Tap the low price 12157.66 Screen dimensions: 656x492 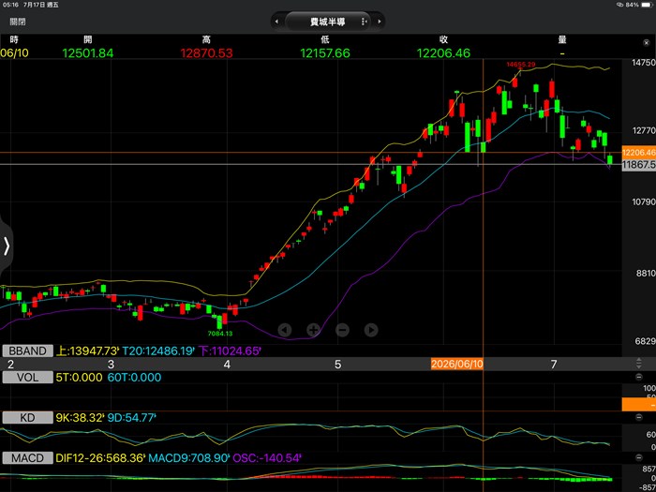click(x=325, y=53)
